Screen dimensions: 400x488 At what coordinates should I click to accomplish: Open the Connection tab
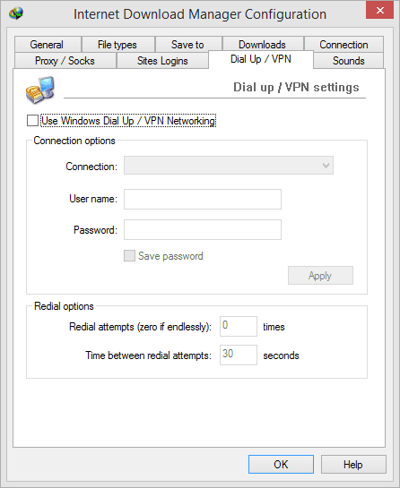(x=343, y=44)
